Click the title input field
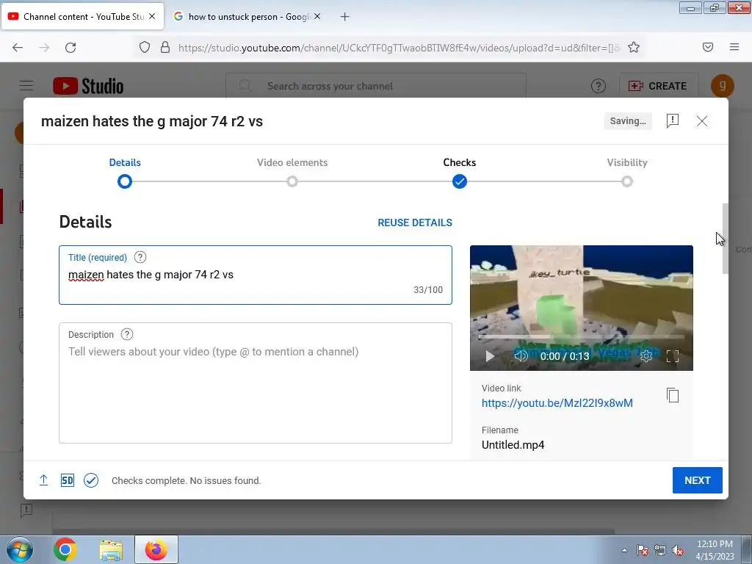 point(255,275)
